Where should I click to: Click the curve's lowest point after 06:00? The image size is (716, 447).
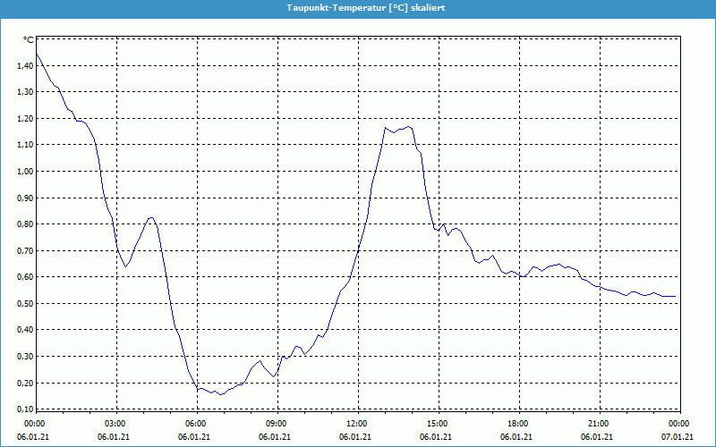tap(219, 394)
